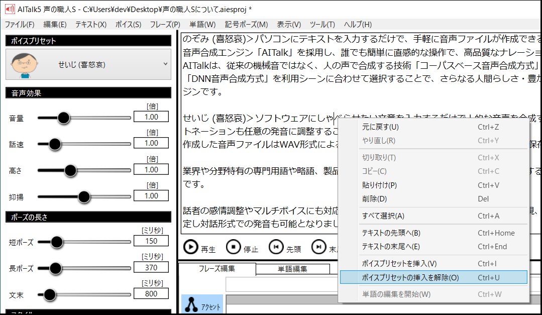This screenshot has width=542, height=315.
Task: Click the 音声効果 panel header
Action: pos(88,92)
